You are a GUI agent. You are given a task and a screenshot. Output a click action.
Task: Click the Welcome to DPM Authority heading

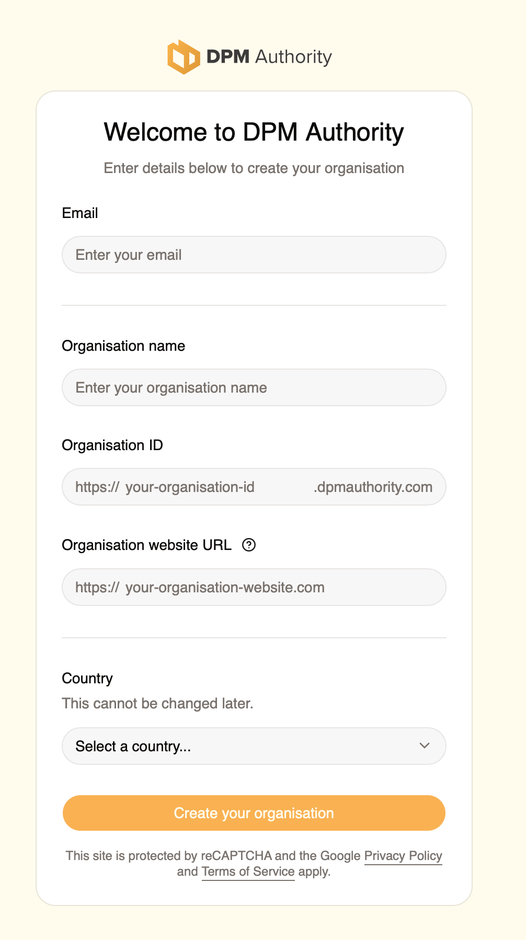[x=254, y=132]
